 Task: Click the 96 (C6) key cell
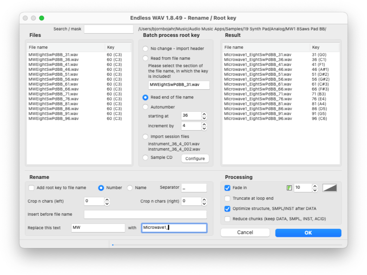[319, 118]
